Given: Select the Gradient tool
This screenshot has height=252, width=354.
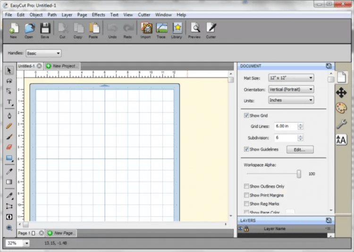Looking at the screenshot, I should 9,182.
